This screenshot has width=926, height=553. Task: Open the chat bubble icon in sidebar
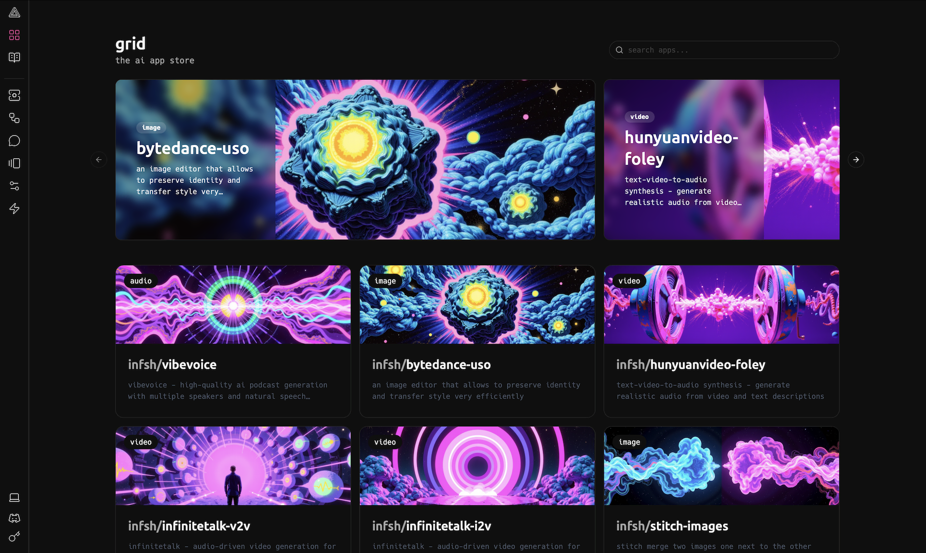14,140
